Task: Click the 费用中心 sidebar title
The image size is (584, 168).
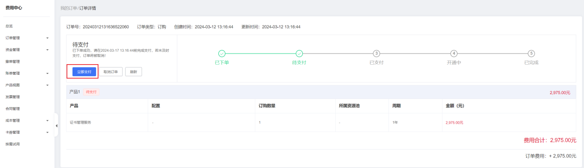Action: [13, 8]
